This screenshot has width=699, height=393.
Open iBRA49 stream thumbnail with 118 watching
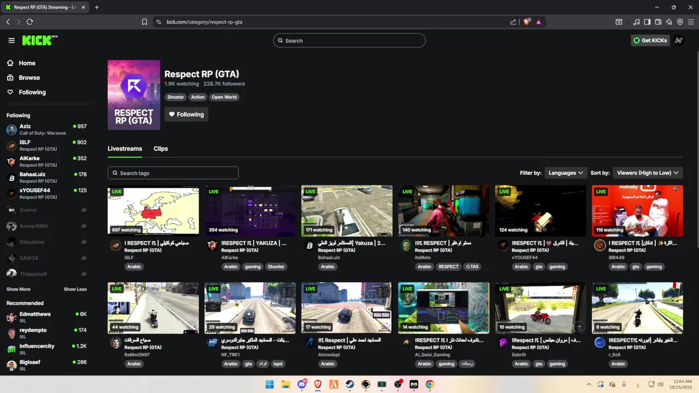(637, 211)
